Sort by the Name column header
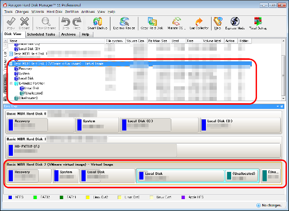Viewport: 289px width, 211px height. [x=56, y=41]
